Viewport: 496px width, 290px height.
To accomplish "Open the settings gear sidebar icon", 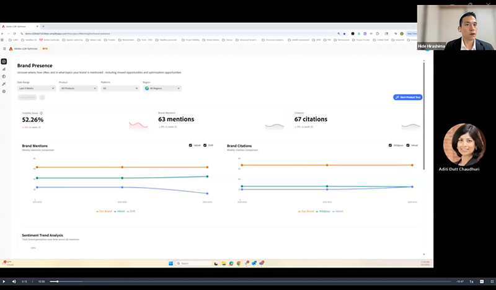I will point(4,91).
